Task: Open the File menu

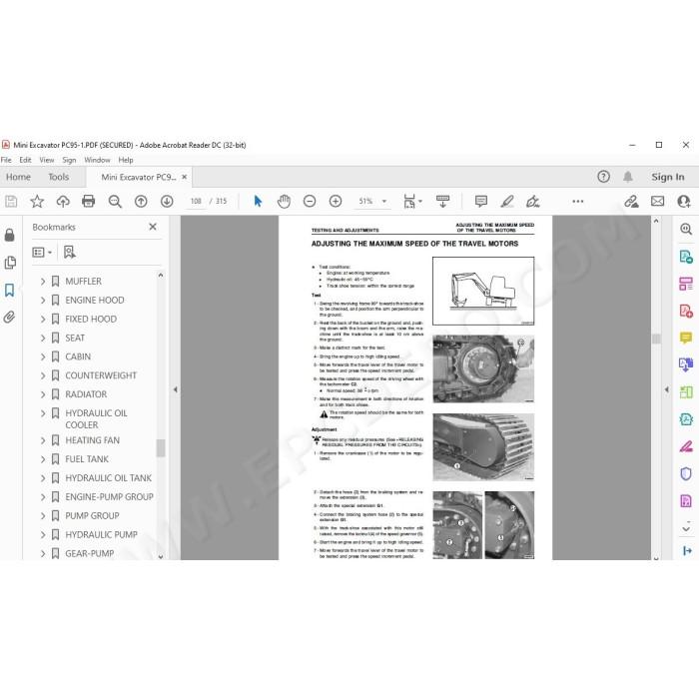Action: click(6, 160)
